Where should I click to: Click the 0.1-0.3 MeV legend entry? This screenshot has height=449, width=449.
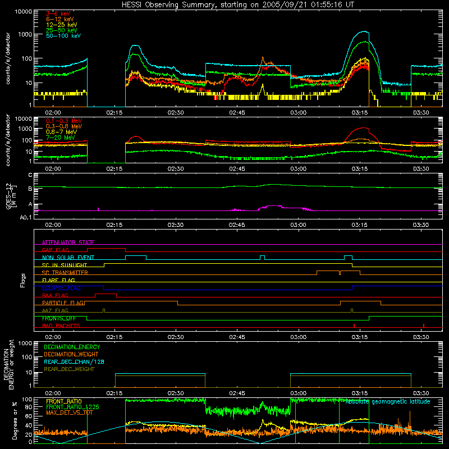[64, 121]
